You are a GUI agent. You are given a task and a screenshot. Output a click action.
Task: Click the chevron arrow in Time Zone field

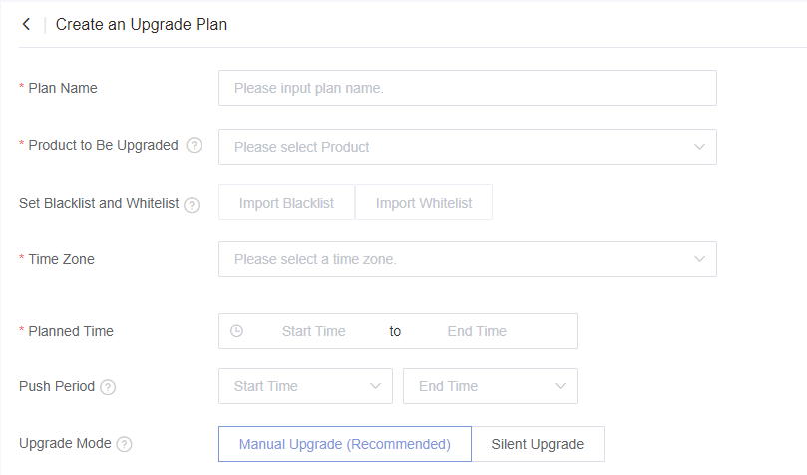[x=699, y=259]
